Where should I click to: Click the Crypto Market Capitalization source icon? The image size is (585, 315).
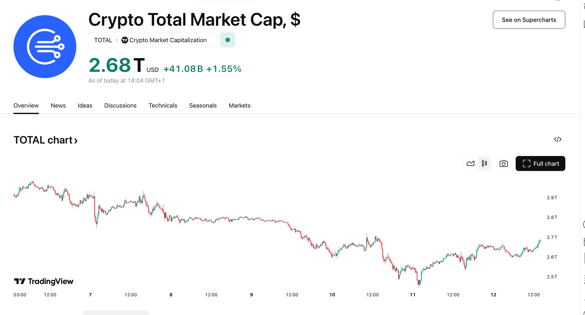(125, 40)
